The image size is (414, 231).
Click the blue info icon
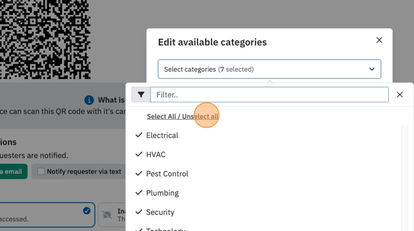click(89, 100)
